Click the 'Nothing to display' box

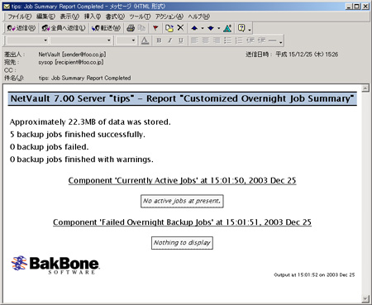click(x=182, y=243)
